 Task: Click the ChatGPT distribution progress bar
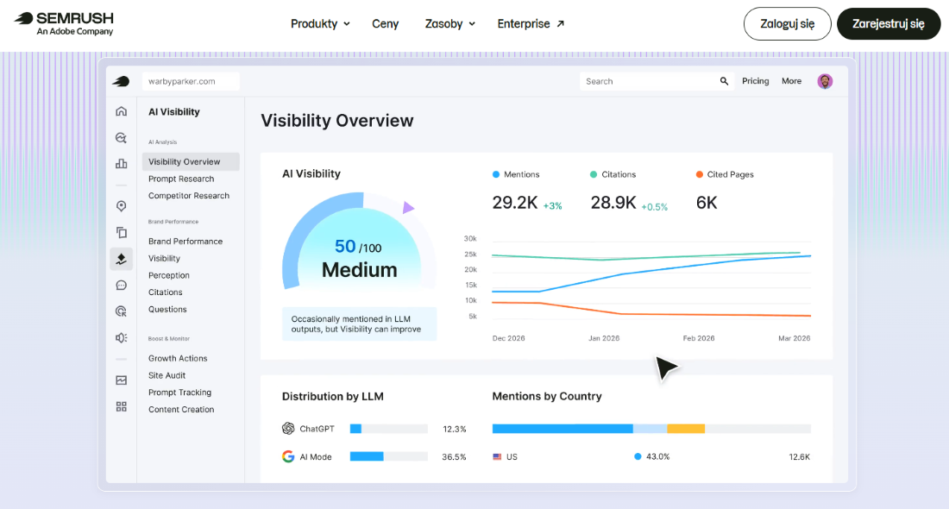pos(388,429)
